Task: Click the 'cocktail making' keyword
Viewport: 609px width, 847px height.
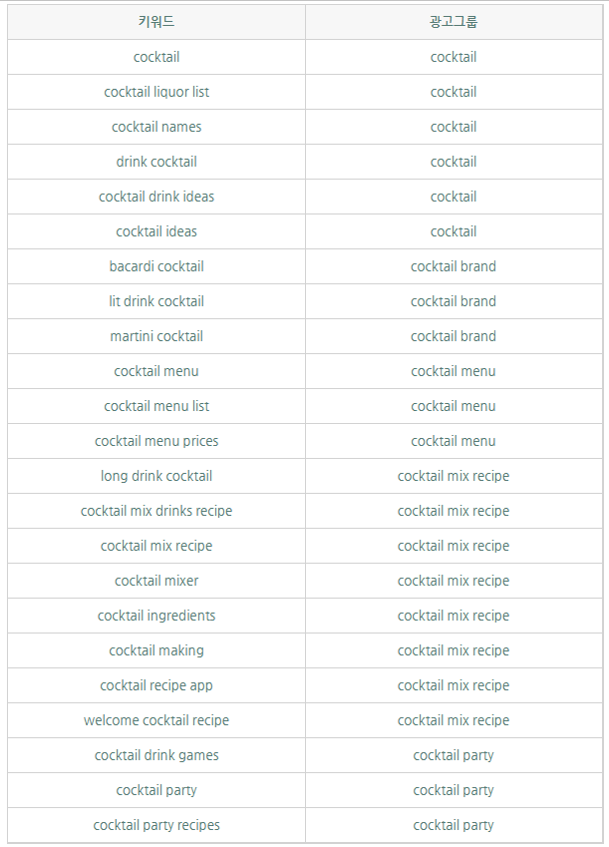Action: pos(156,650)
